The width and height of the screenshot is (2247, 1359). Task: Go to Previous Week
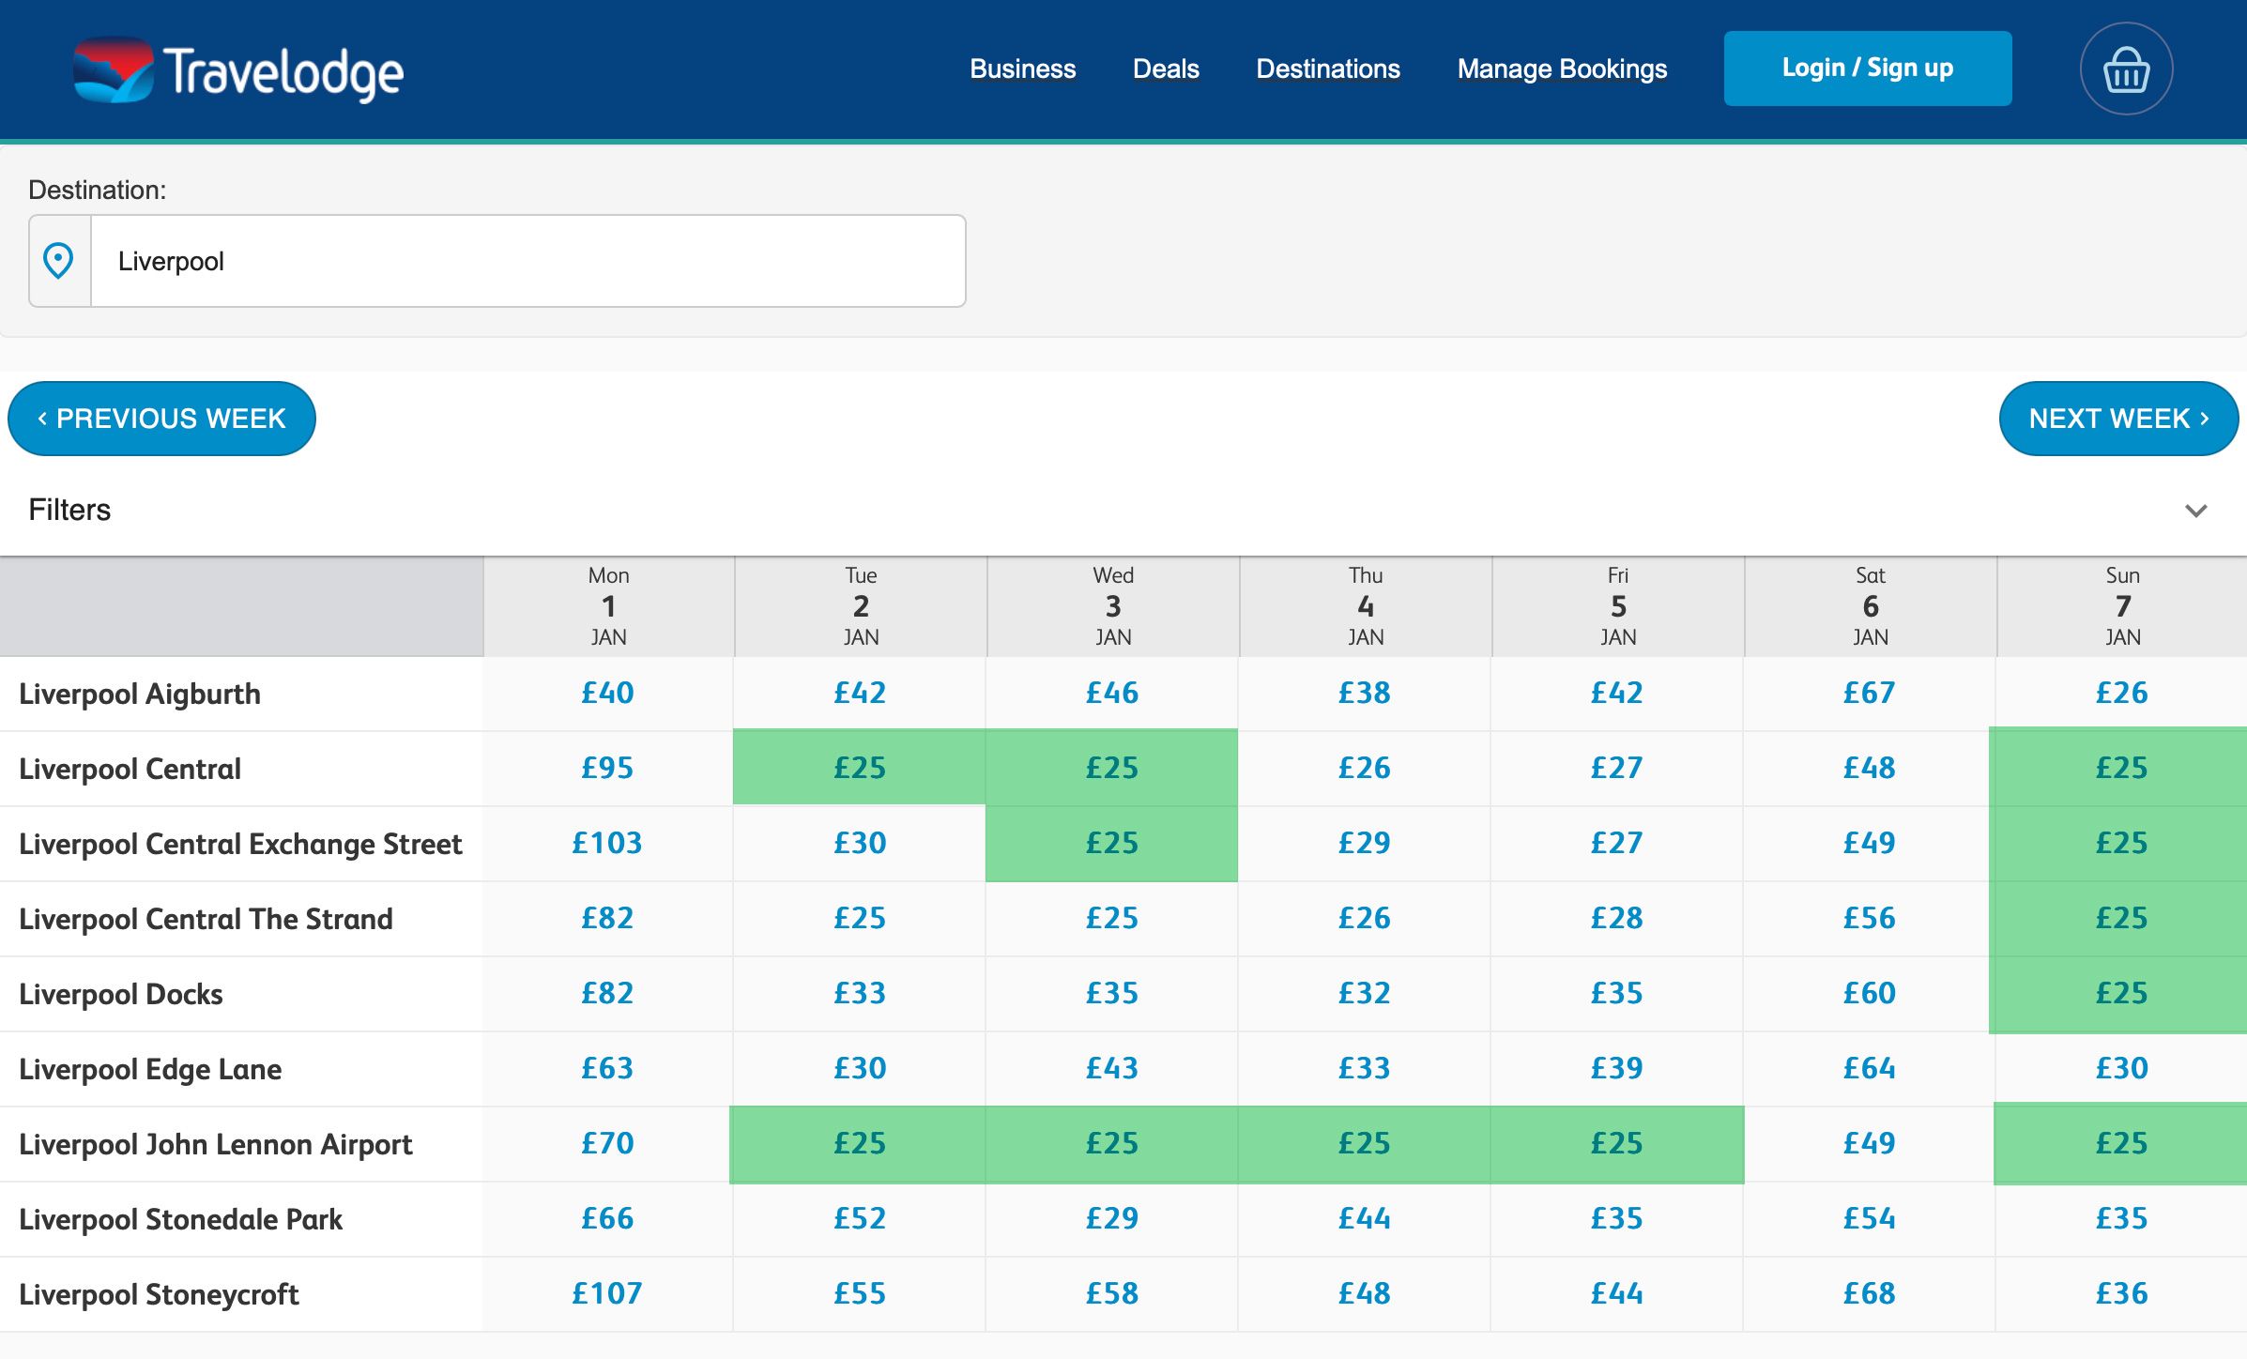[161, 419]
